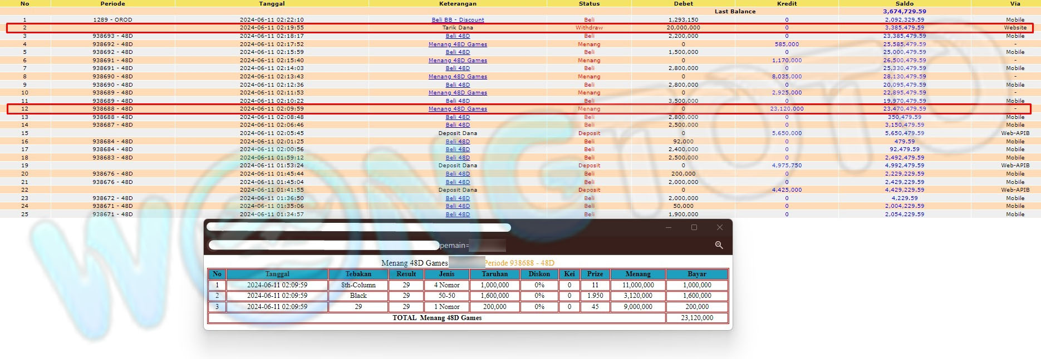Open Menang 48D Games link in row 8
Screen dimensions: 1041x359
[x=458, y=77]
